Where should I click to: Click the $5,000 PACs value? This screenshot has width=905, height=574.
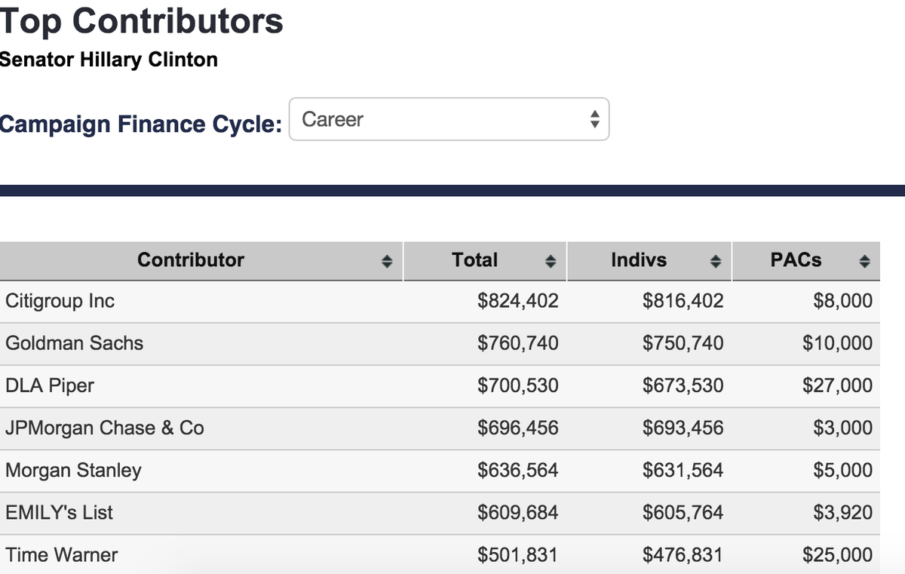[843, 470]
